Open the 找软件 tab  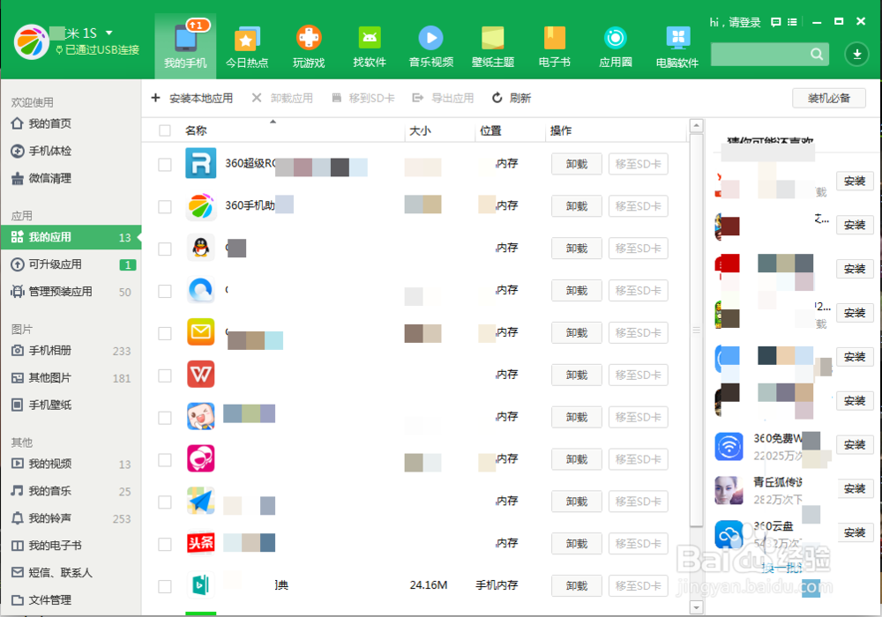click(x=370, y=46)
